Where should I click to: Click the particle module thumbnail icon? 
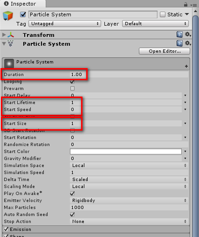click(x=9, y=63)
